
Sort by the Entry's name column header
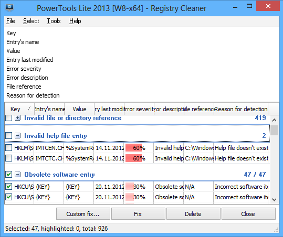click(49, 109)
